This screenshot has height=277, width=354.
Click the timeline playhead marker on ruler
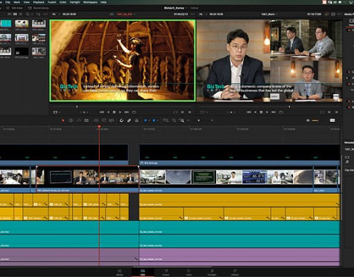(x=99, y=127)
